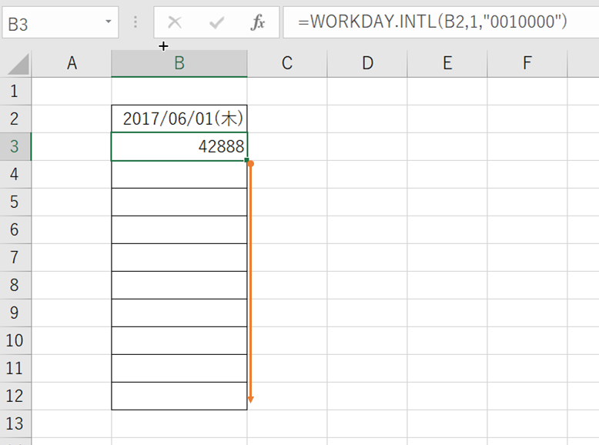Select empty bordered cell B5
Viewport: 599px width, 445px height.
coord(179,202)
